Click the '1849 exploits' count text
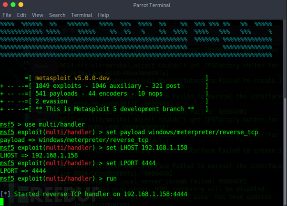The height and width of the screenshot is (206, 287). pos(58,86)
